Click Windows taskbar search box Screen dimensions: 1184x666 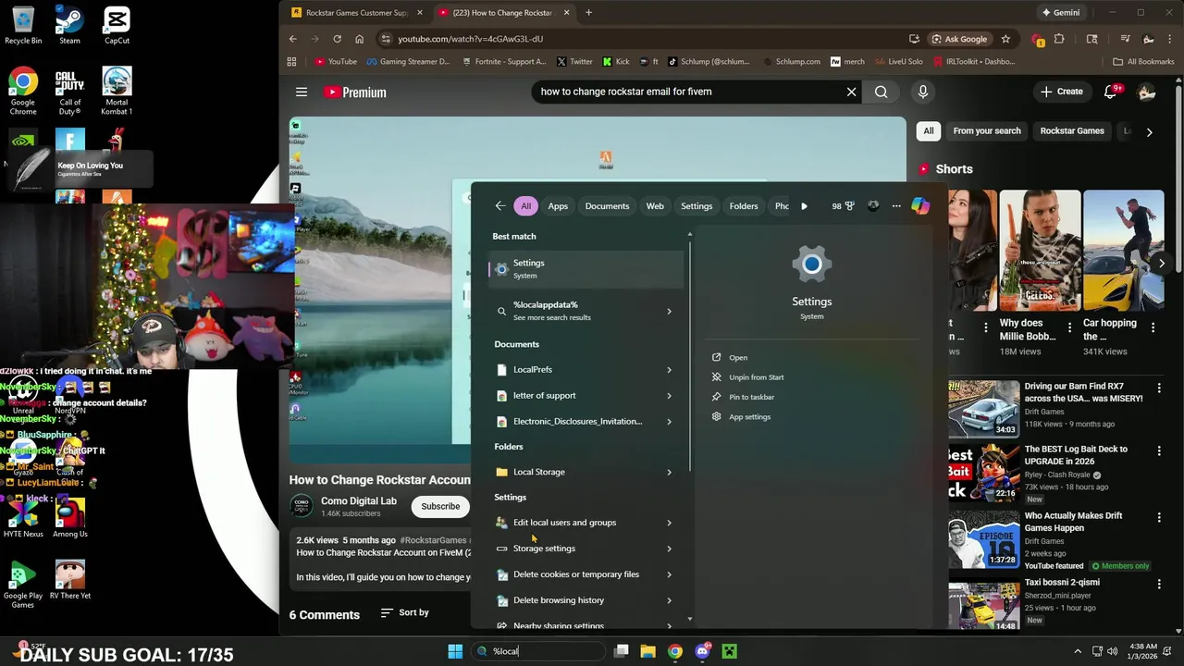tap(536, 651)
